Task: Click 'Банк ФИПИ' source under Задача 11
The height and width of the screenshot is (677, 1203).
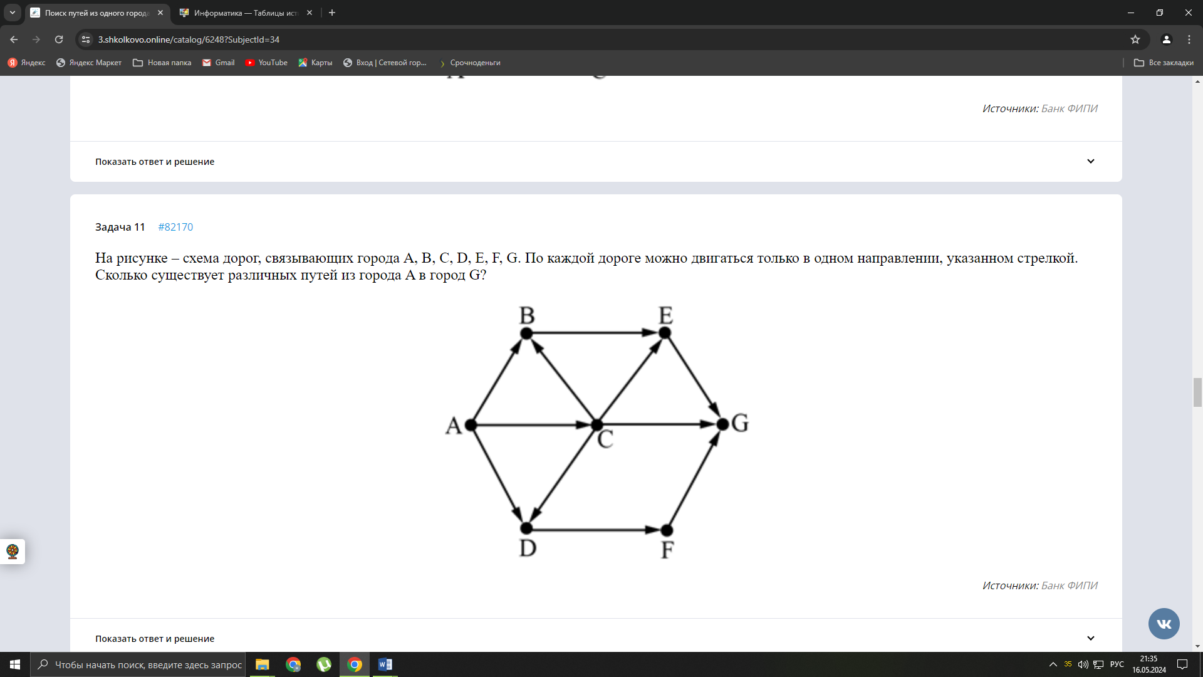Action: 1070,585
